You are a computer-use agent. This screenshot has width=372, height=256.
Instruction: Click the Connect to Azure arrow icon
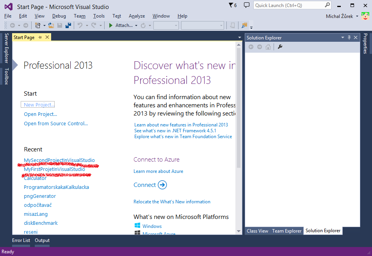pyautogui.click(x=162, y=185)
